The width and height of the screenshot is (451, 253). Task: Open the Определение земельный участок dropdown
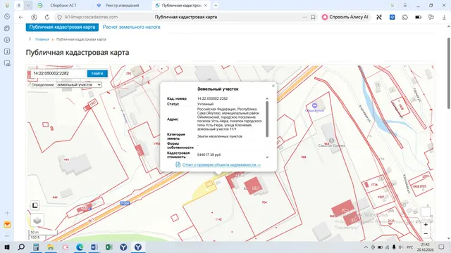[x=79, y=85]
